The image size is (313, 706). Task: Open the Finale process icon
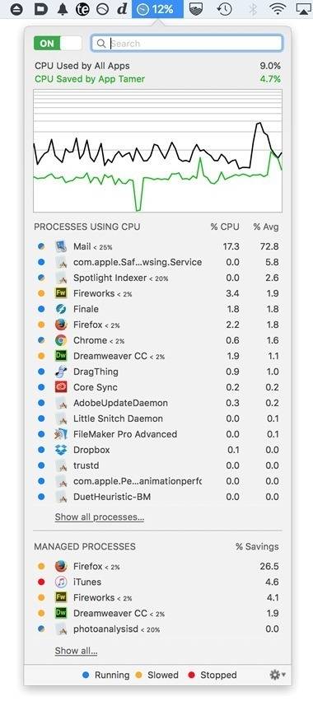click(x=61, y=309)
